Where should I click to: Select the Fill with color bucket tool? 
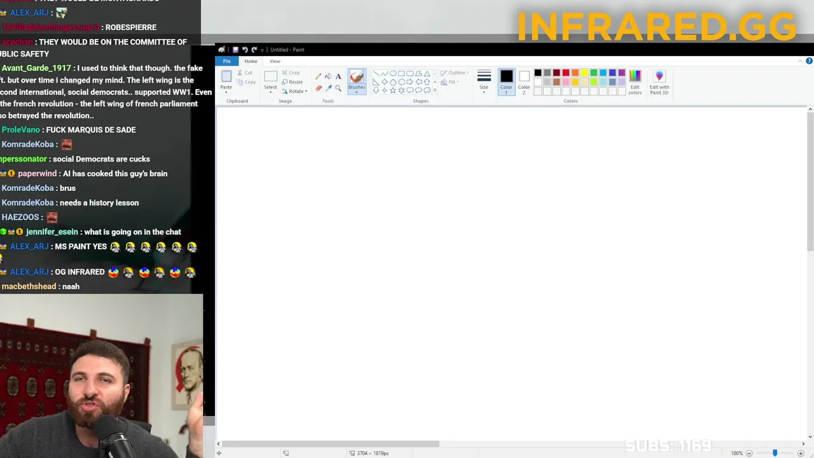point(328,76)
